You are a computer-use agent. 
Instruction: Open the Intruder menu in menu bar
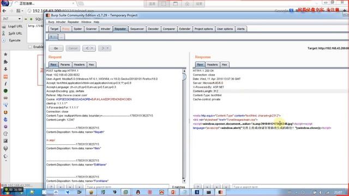61,22
